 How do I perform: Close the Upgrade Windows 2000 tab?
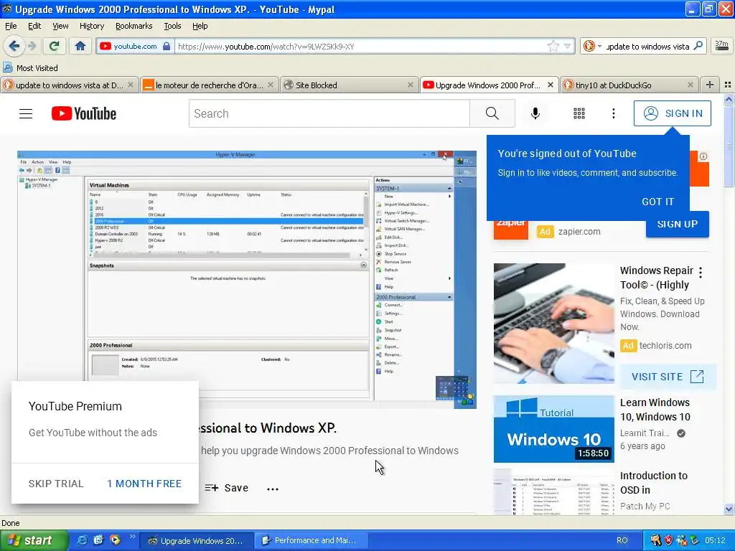click(x=551, y=85)
